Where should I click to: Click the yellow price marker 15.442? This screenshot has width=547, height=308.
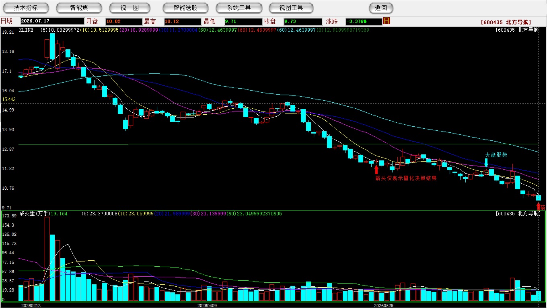click(9, 99)
